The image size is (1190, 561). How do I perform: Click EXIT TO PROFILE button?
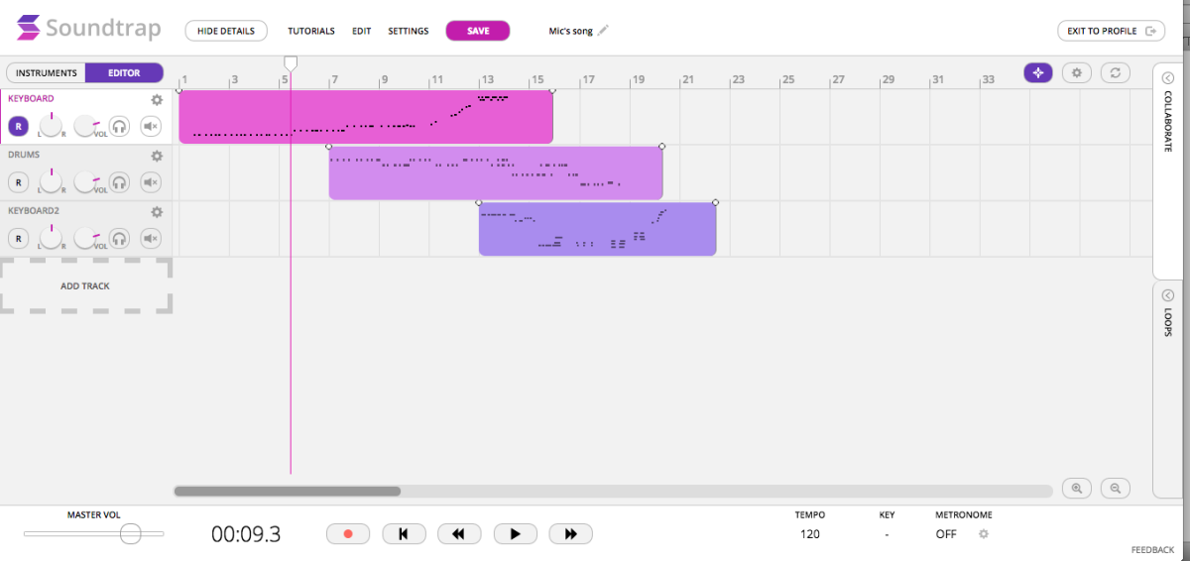click(1111, 31)
